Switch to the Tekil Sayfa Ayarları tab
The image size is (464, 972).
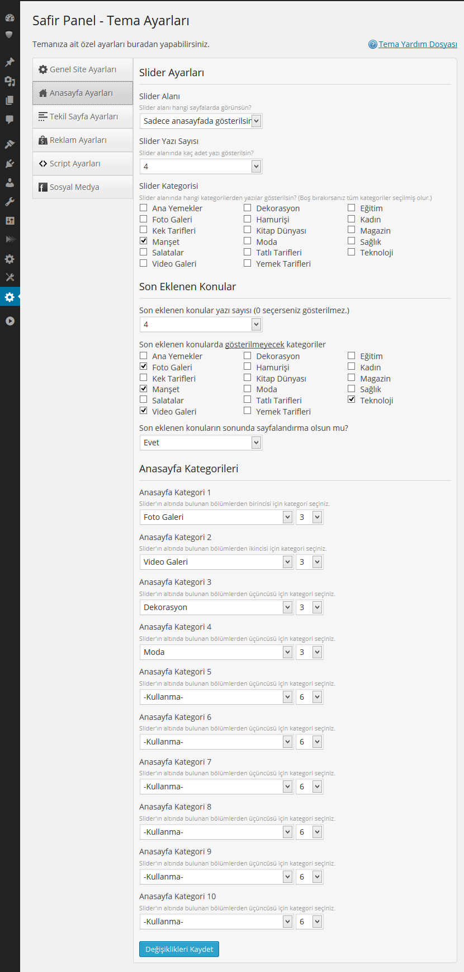(x=83, y=117)
